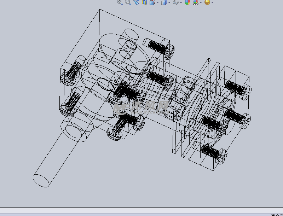Expand the View Settings dropdown arrow

point(212,3)
